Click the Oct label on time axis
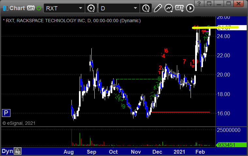 (113, 152)
